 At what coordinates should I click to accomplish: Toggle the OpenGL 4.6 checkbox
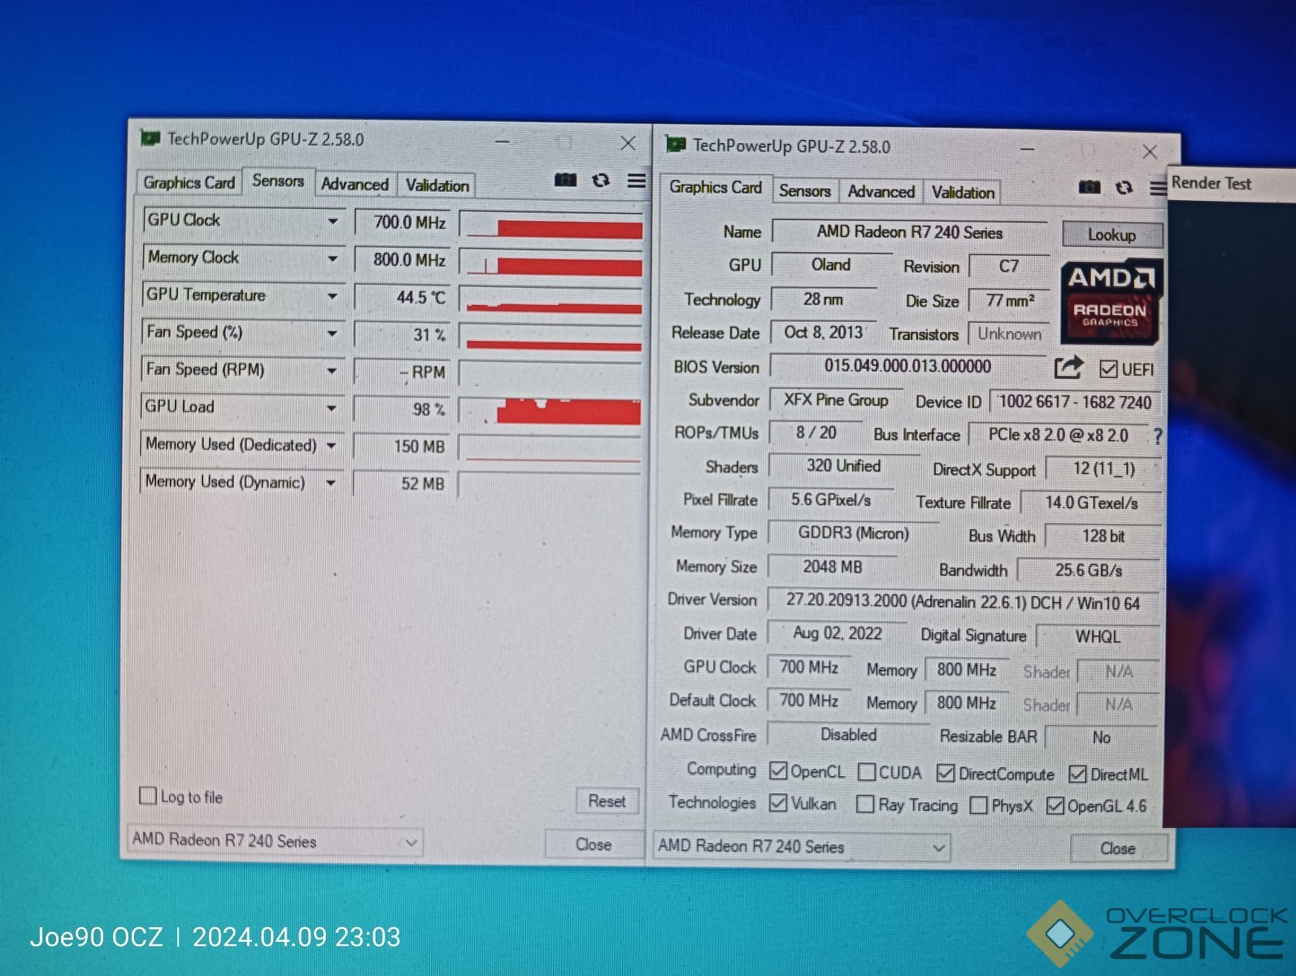pyautogui.click(x=1055, y=806)
